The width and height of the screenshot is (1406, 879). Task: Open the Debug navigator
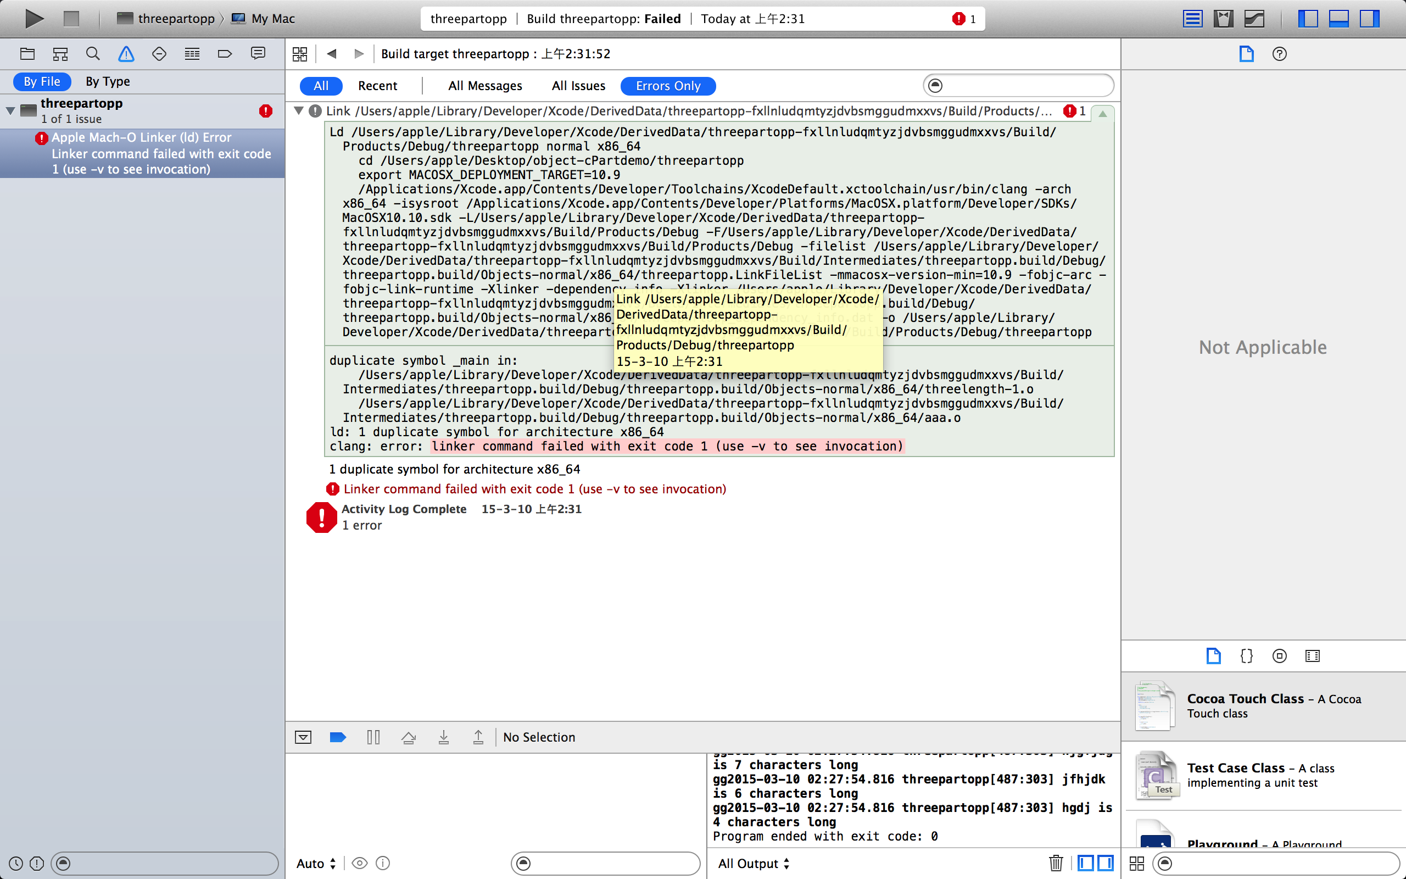click(192, 54)
